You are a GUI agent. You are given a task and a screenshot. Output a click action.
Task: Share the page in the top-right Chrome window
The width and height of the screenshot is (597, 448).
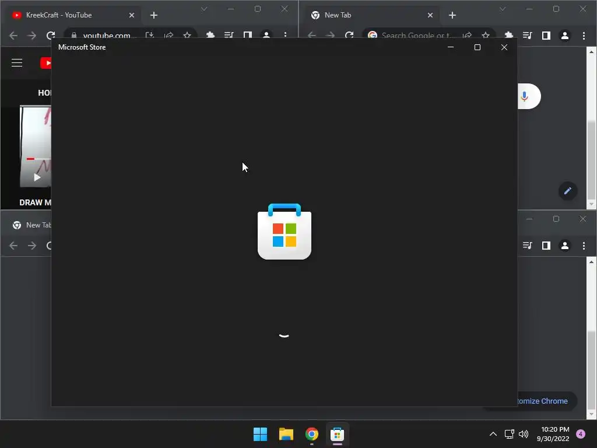pos(467,35)
